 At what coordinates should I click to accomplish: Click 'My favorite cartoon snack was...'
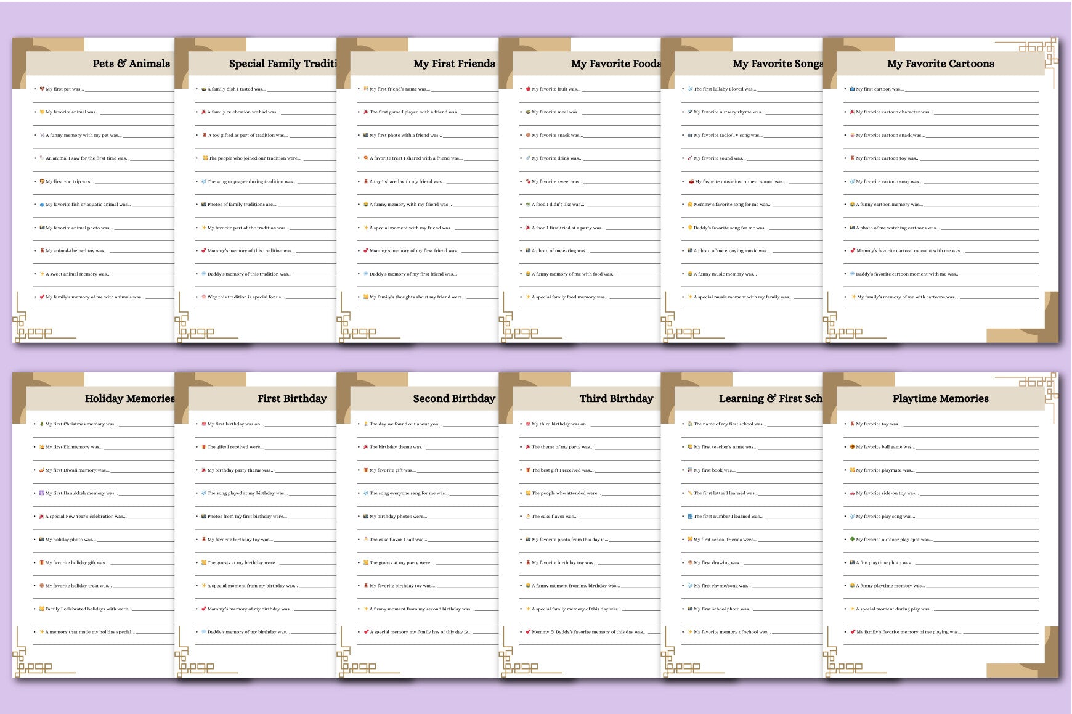click(890, 135)
